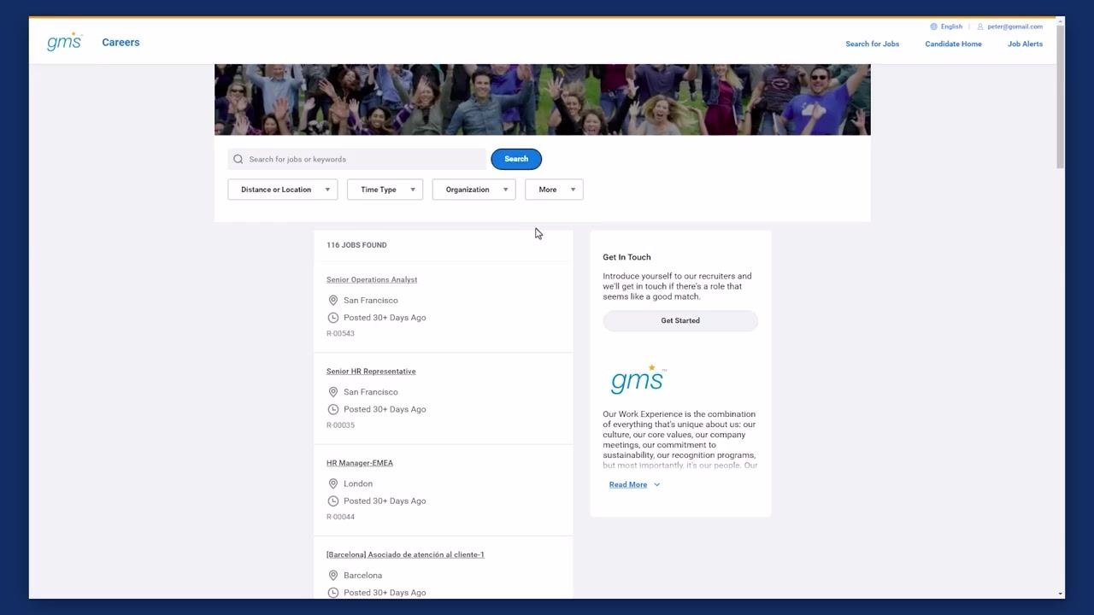This screenshot has height=615, width=1094.
Task: Expand the Read More section chevron
Action: click(656, 485)
